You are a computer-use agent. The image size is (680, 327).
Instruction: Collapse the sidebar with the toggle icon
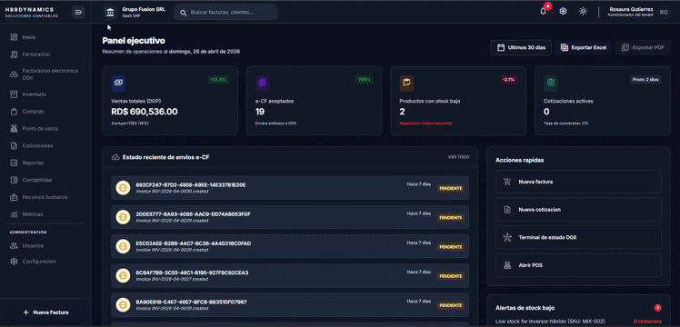78,12
